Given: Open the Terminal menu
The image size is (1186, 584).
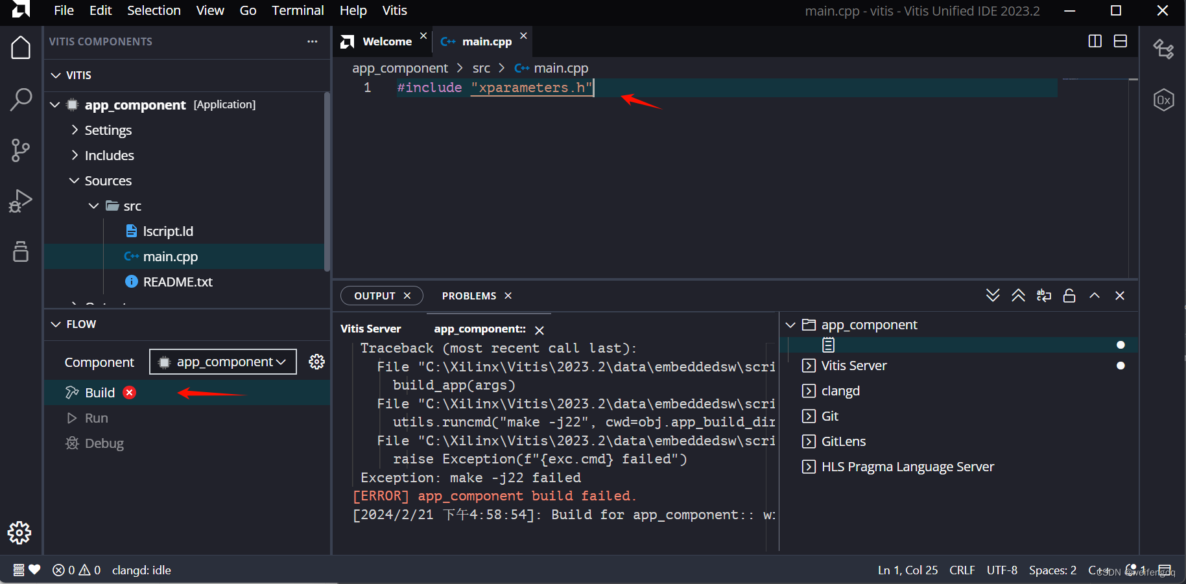Looking at the screenshot, I should [x=298, y=10].
